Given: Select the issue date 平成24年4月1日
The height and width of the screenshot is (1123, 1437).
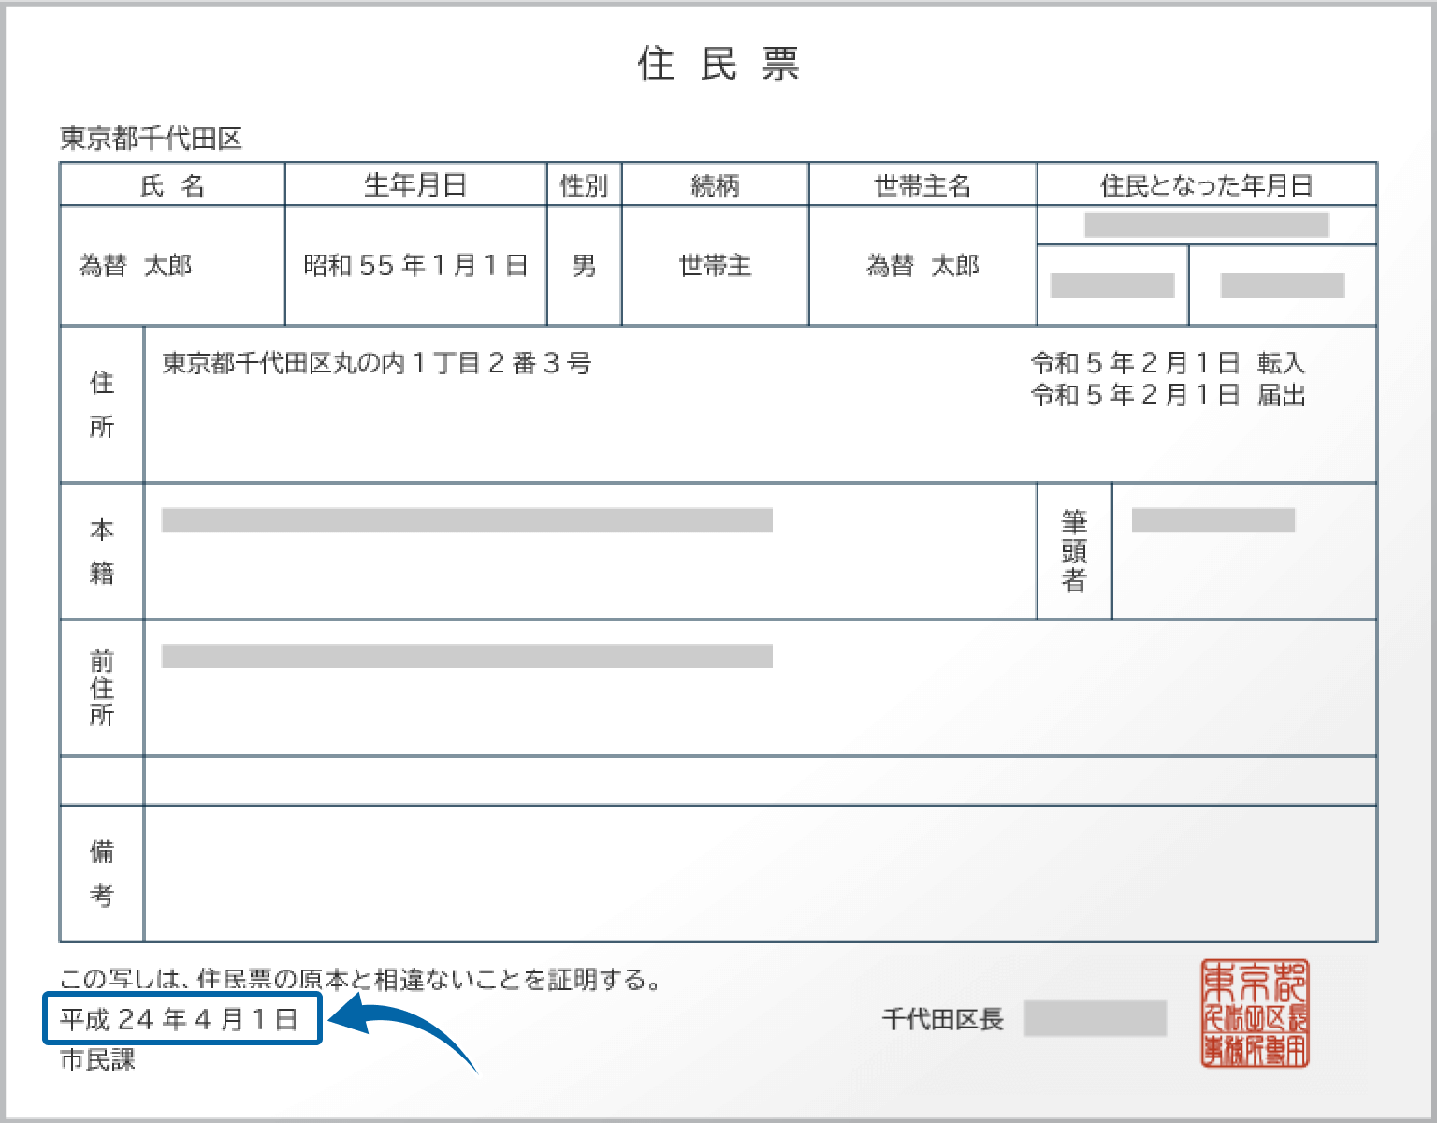Looking at the screenshot, I should coord(180,1019).
